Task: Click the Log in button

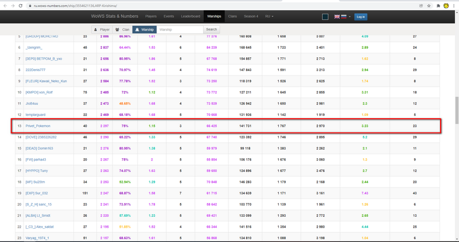Action: pos(360,17)
